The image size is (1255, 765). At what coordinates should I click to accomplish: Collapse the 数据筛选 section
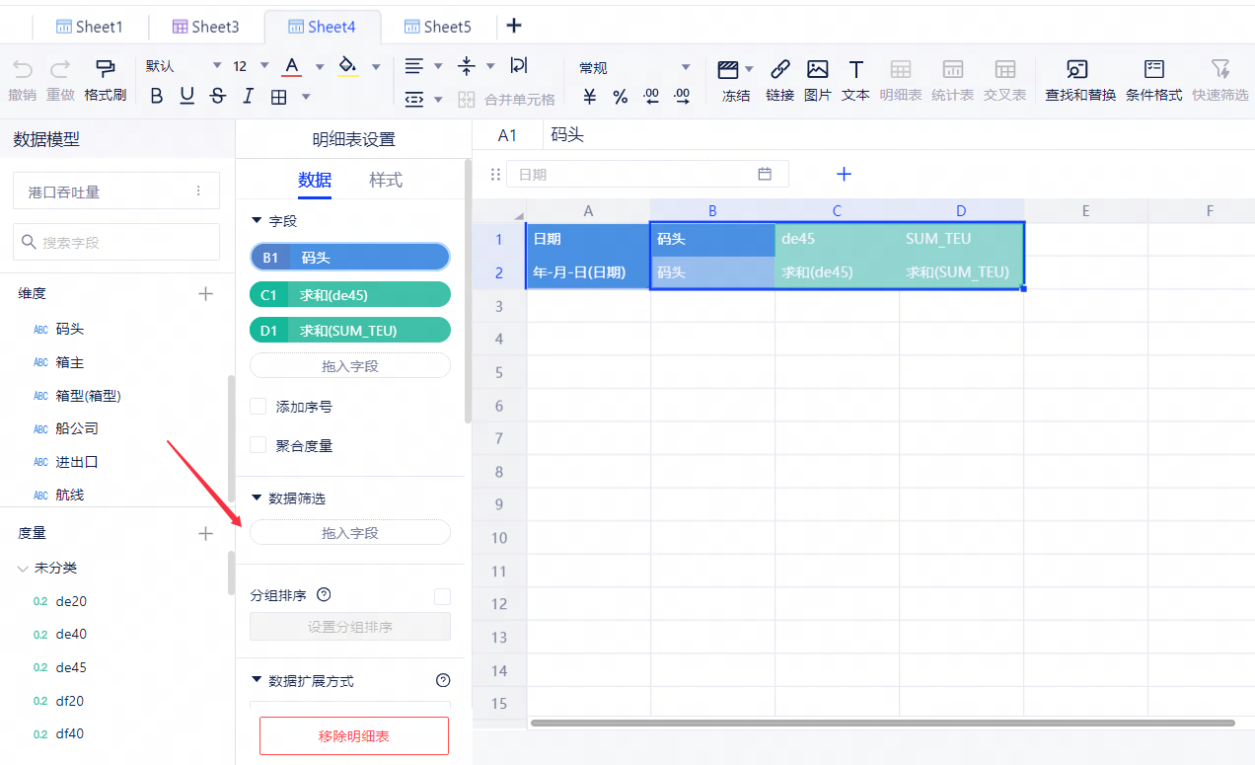(258, 498)
